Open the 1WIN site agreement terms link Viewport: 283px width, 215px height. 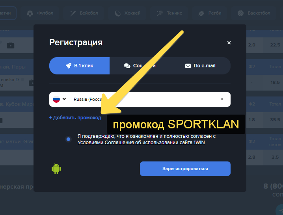pos(141,143)
